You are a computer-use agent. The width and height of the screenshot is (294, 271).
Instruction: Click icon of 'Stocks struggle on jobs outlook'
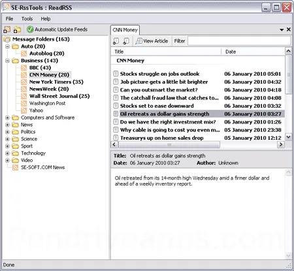(x=116, y=74)
